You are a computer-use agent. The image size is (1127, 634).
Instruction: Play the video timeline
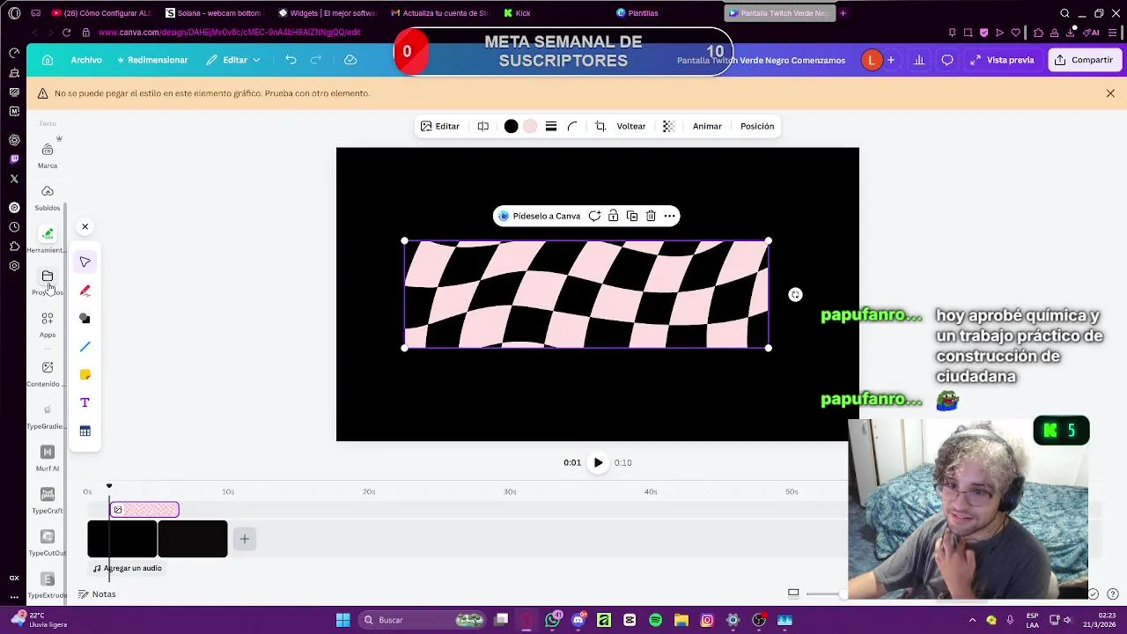[598, 462]
